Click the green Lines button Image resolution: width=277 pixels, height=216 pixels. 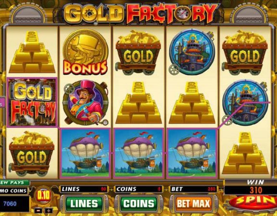84,204
